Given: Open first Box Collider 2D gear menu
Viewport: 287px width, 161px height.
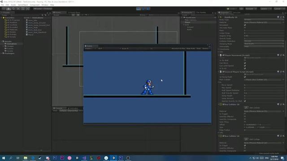Looking at the screenshot, I should click(x=283, y=104).
